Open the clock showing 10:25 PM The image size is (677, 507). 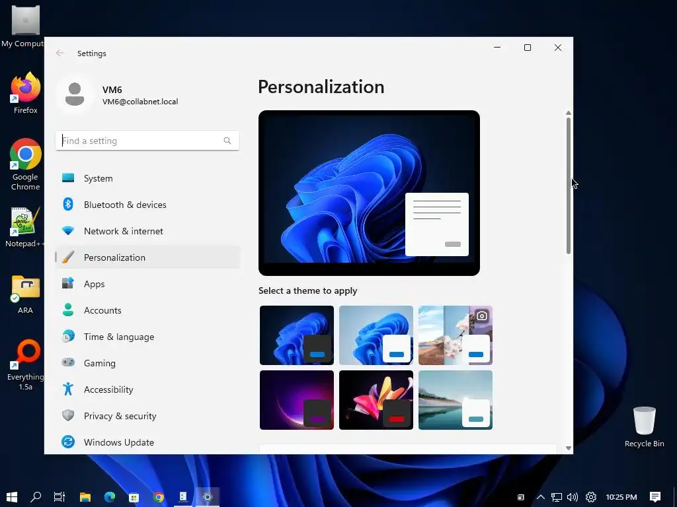(x=621, y=497)
